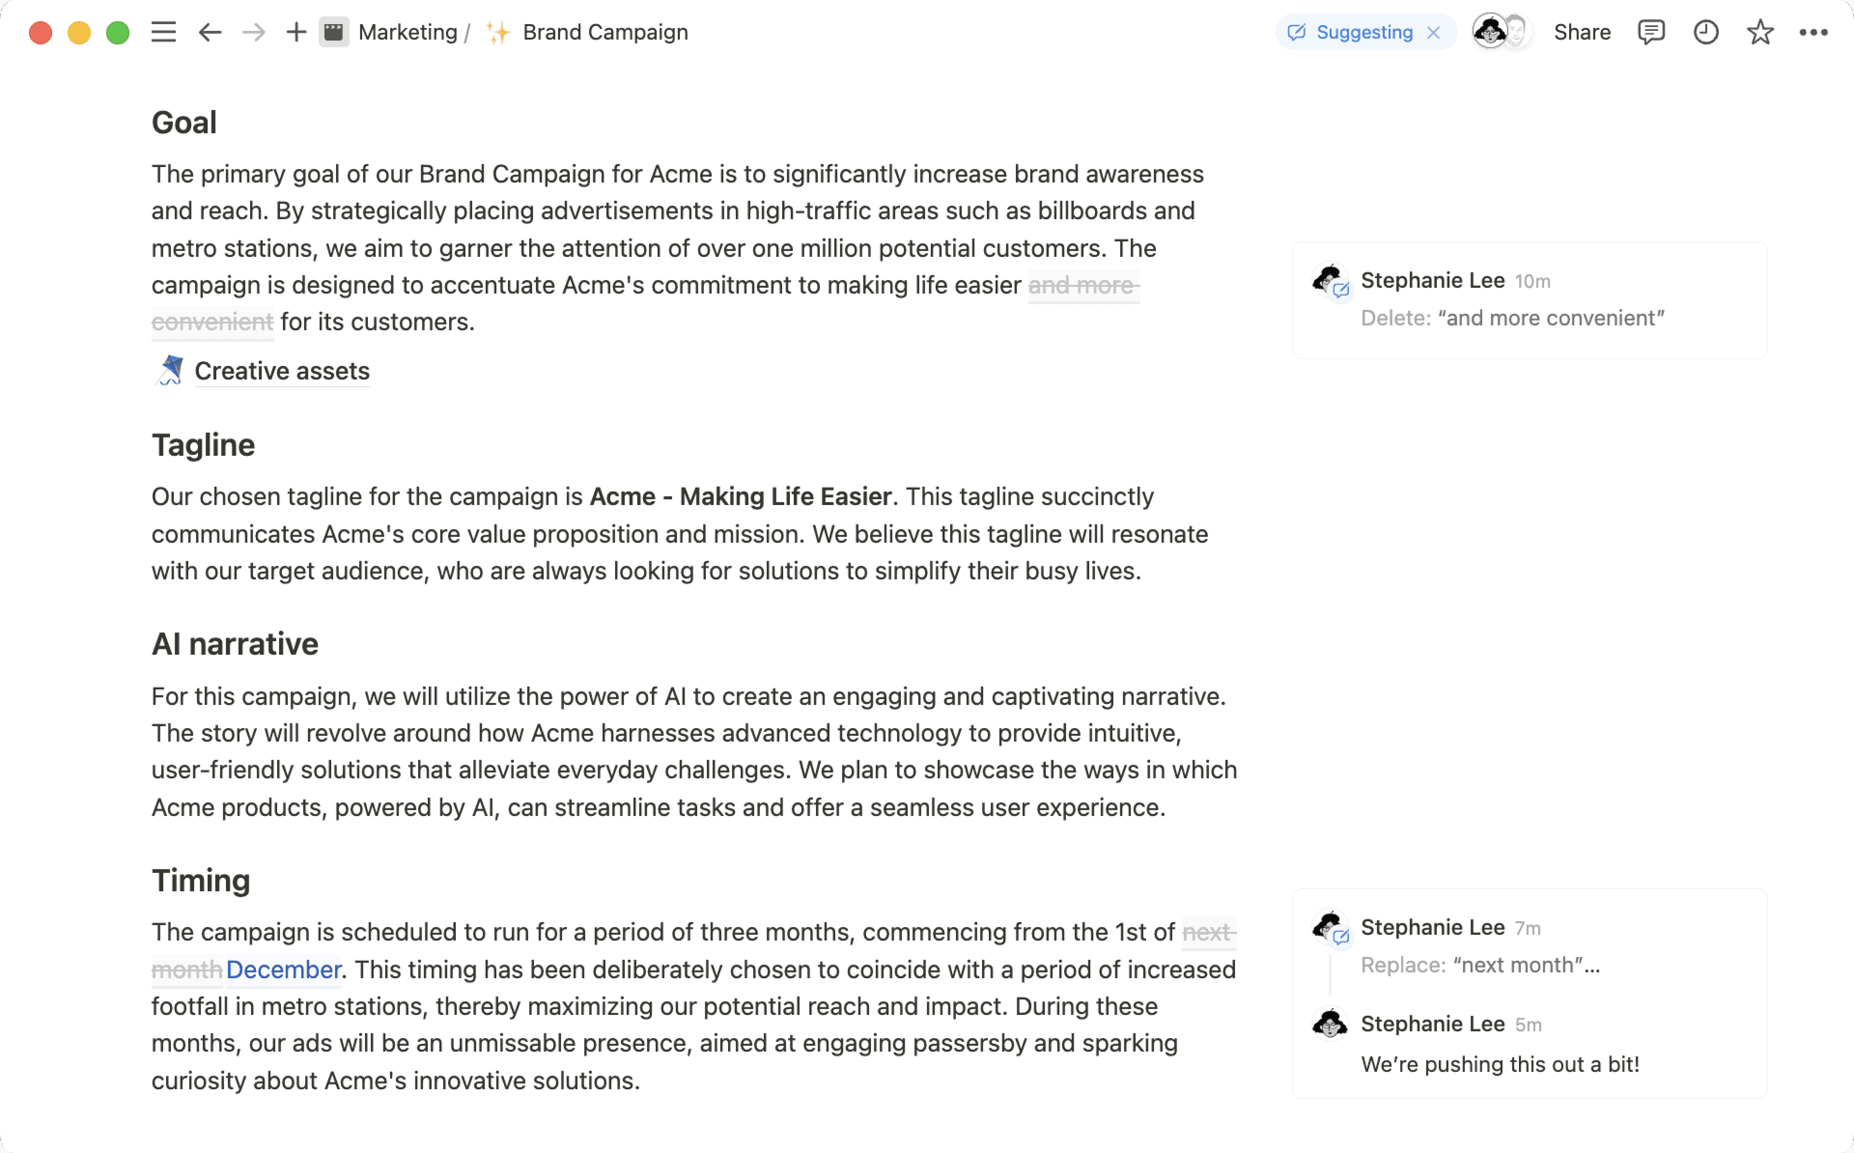
Task: Open the "and more convenient" delete suggestion
Action: [x=1512, y=318]
